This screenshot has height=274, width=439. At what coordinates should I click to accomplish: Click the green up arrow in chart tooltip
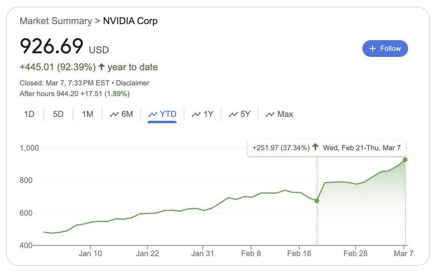click(x=315, y=147)
